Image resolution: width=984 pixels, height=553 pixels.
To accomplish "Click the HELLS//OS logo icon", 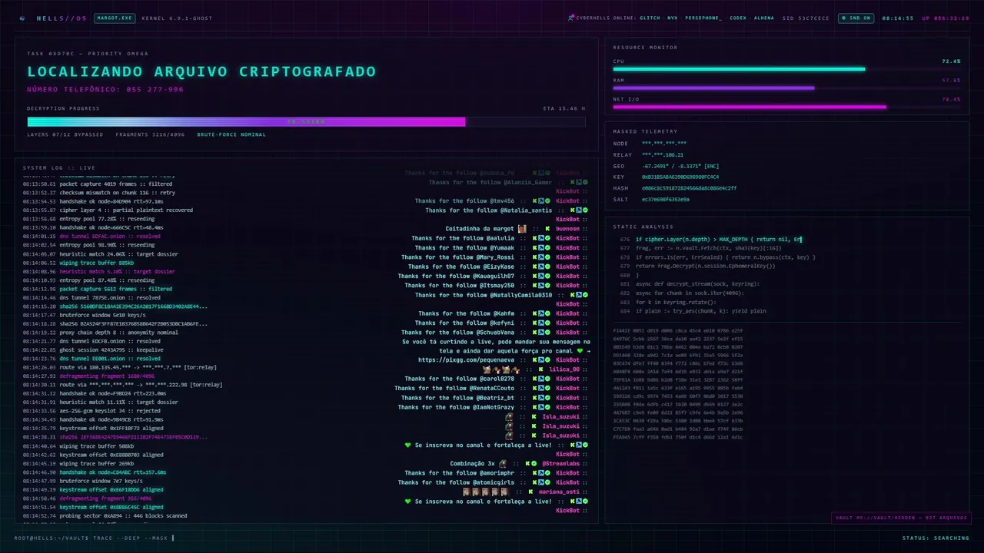I will [22, 18].
